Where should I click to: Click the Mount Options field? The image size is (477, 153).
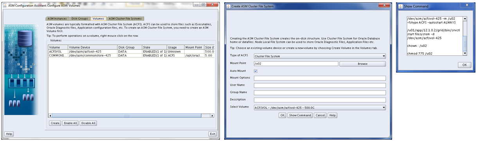click(320, 78)
